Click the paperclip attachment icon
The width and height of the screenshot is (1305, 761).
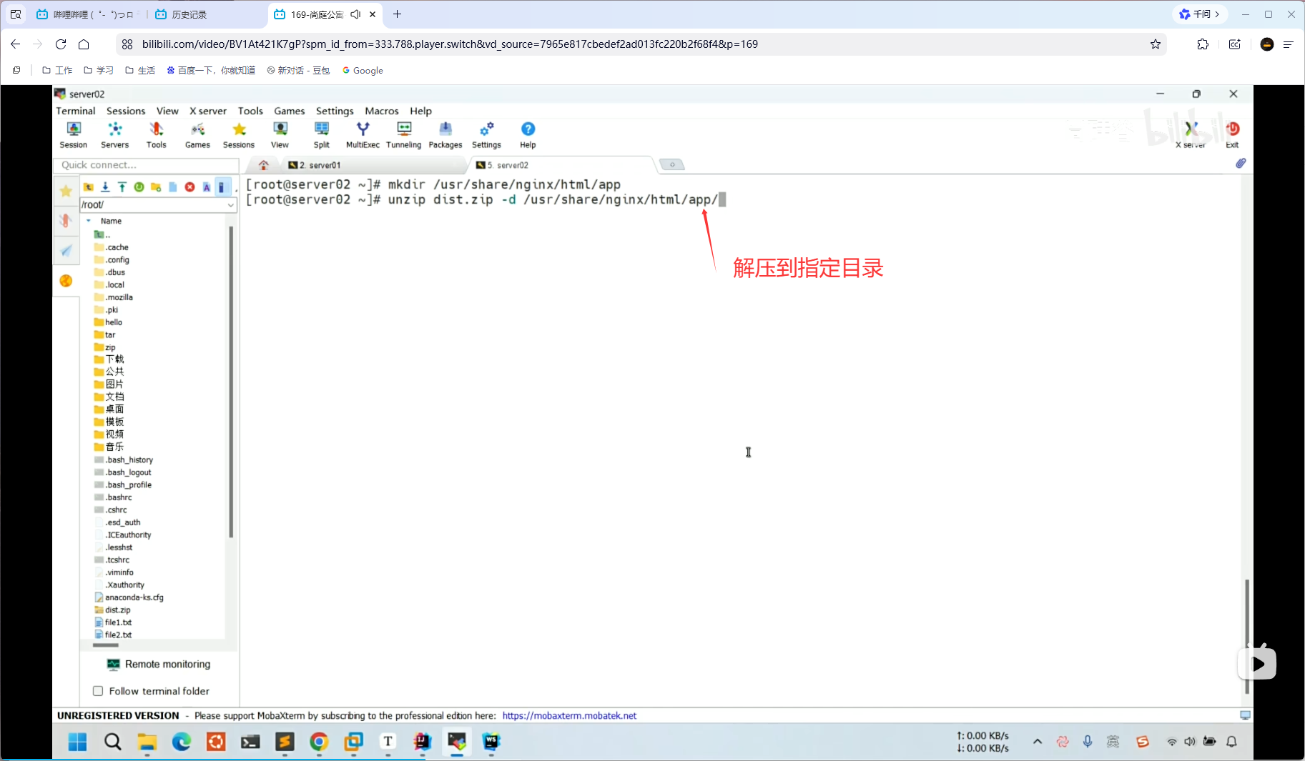[1241, 164]
